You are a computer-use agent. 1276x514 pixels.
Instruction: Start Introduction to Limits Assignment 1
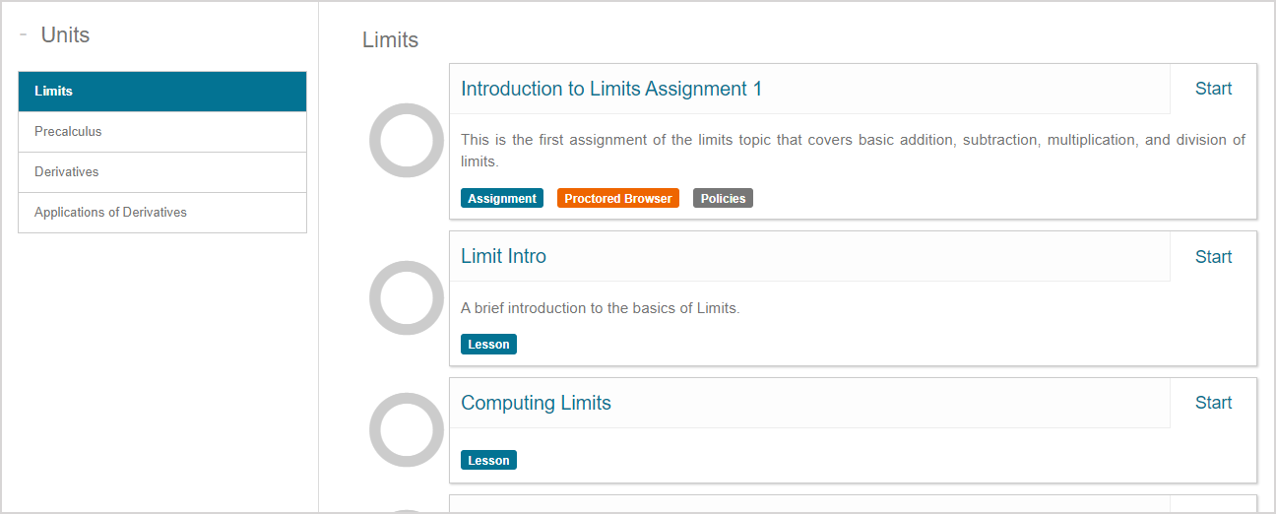point(1213,90)
